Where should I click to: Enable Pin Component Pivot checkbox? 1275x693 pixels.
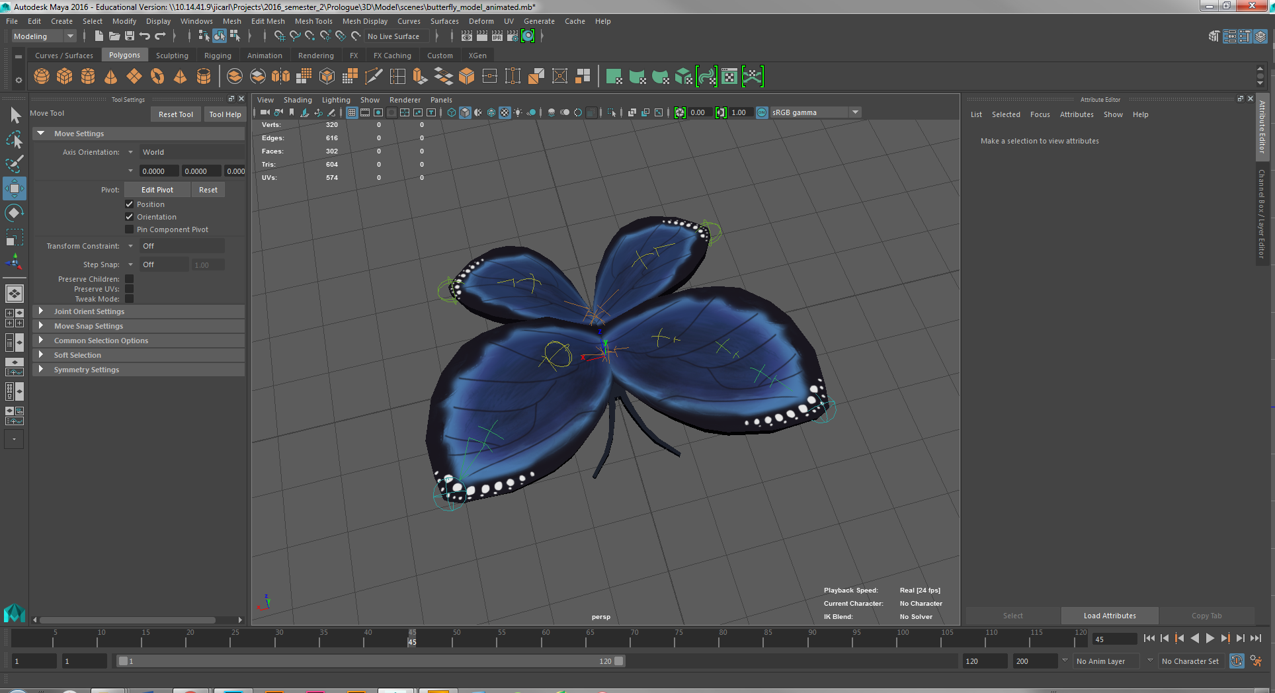coord(130,229)
